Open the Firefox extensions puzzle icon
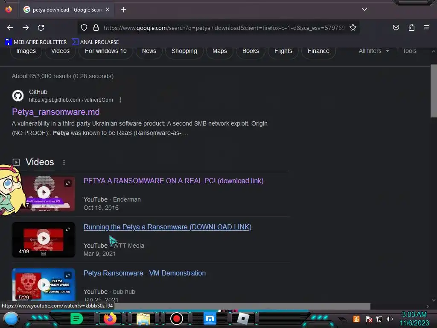Viewport: 437px width, 328px height. click(x=411, y=27)
